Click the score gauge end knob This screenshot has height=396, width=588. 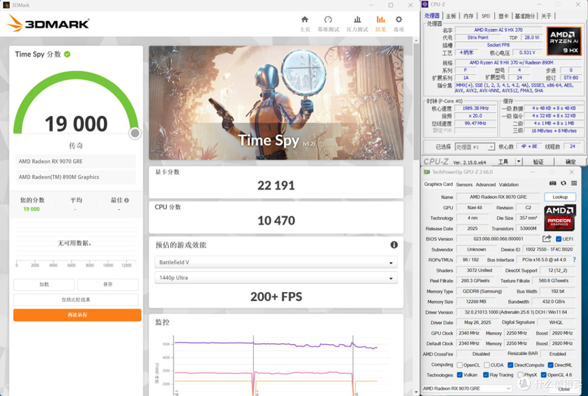tap(135, 133)
